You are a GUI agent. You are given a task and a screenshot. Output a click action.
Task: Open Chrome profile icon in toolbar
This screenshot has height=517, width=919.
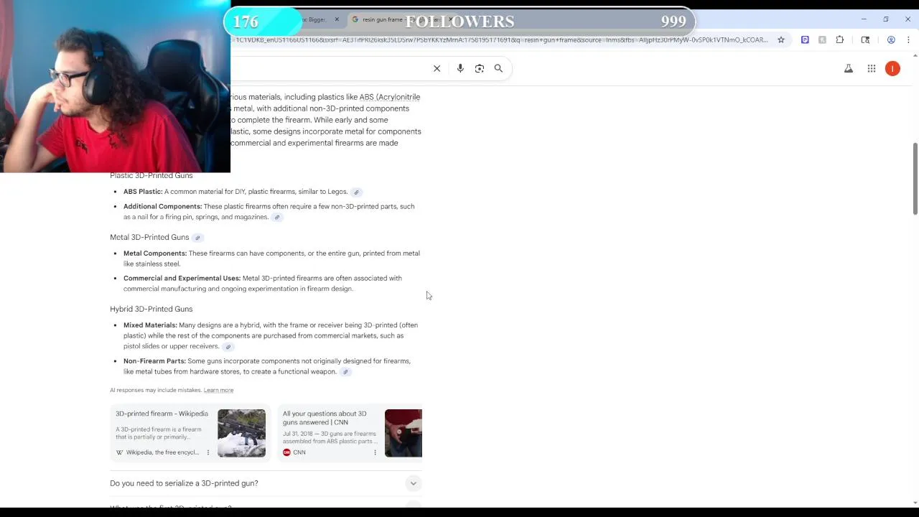click(x=891, y=39)
